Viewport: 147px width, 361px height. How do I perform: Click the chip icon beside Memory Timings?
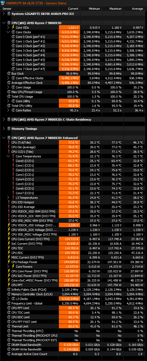(9, 129)
